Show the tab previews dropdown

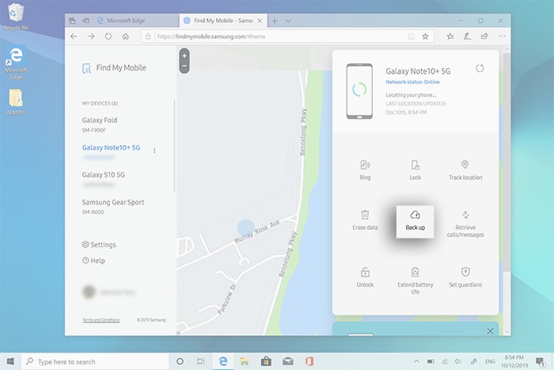288,21
